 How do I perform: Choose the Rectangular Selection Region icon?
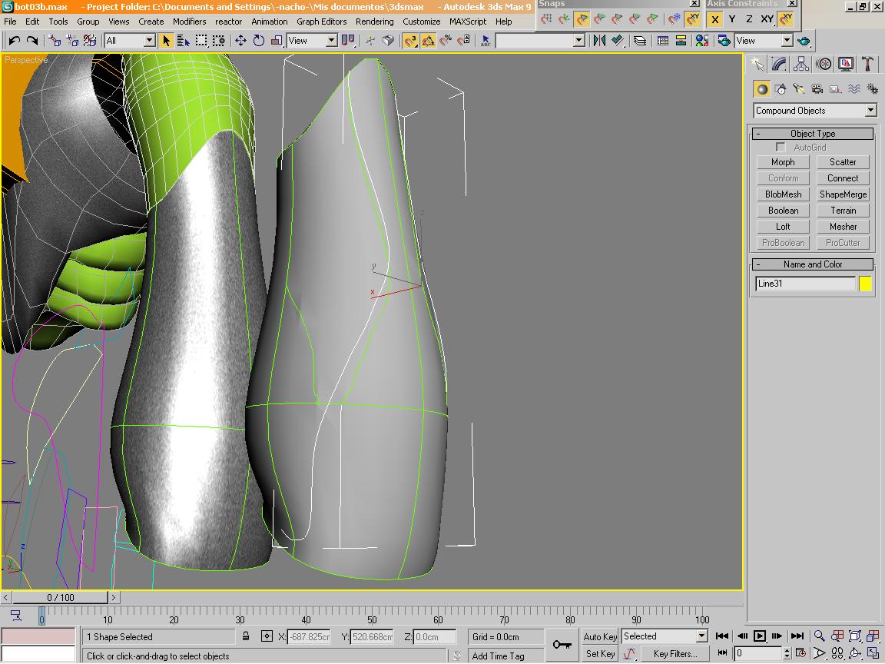click(x=201, y=41)
